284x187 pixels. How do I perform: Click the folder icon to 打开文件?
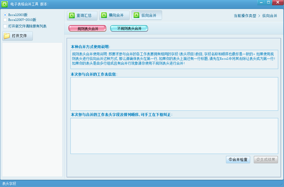(7, 36)
